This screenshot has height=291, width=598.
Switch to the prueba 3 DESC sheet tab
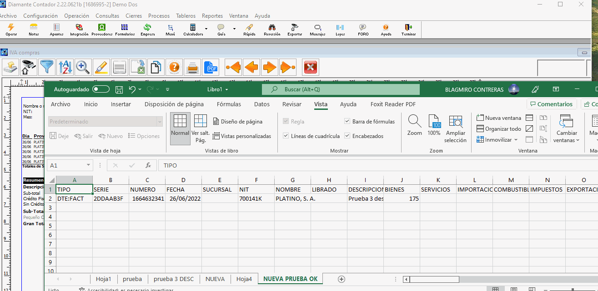[x=174, y=279]
